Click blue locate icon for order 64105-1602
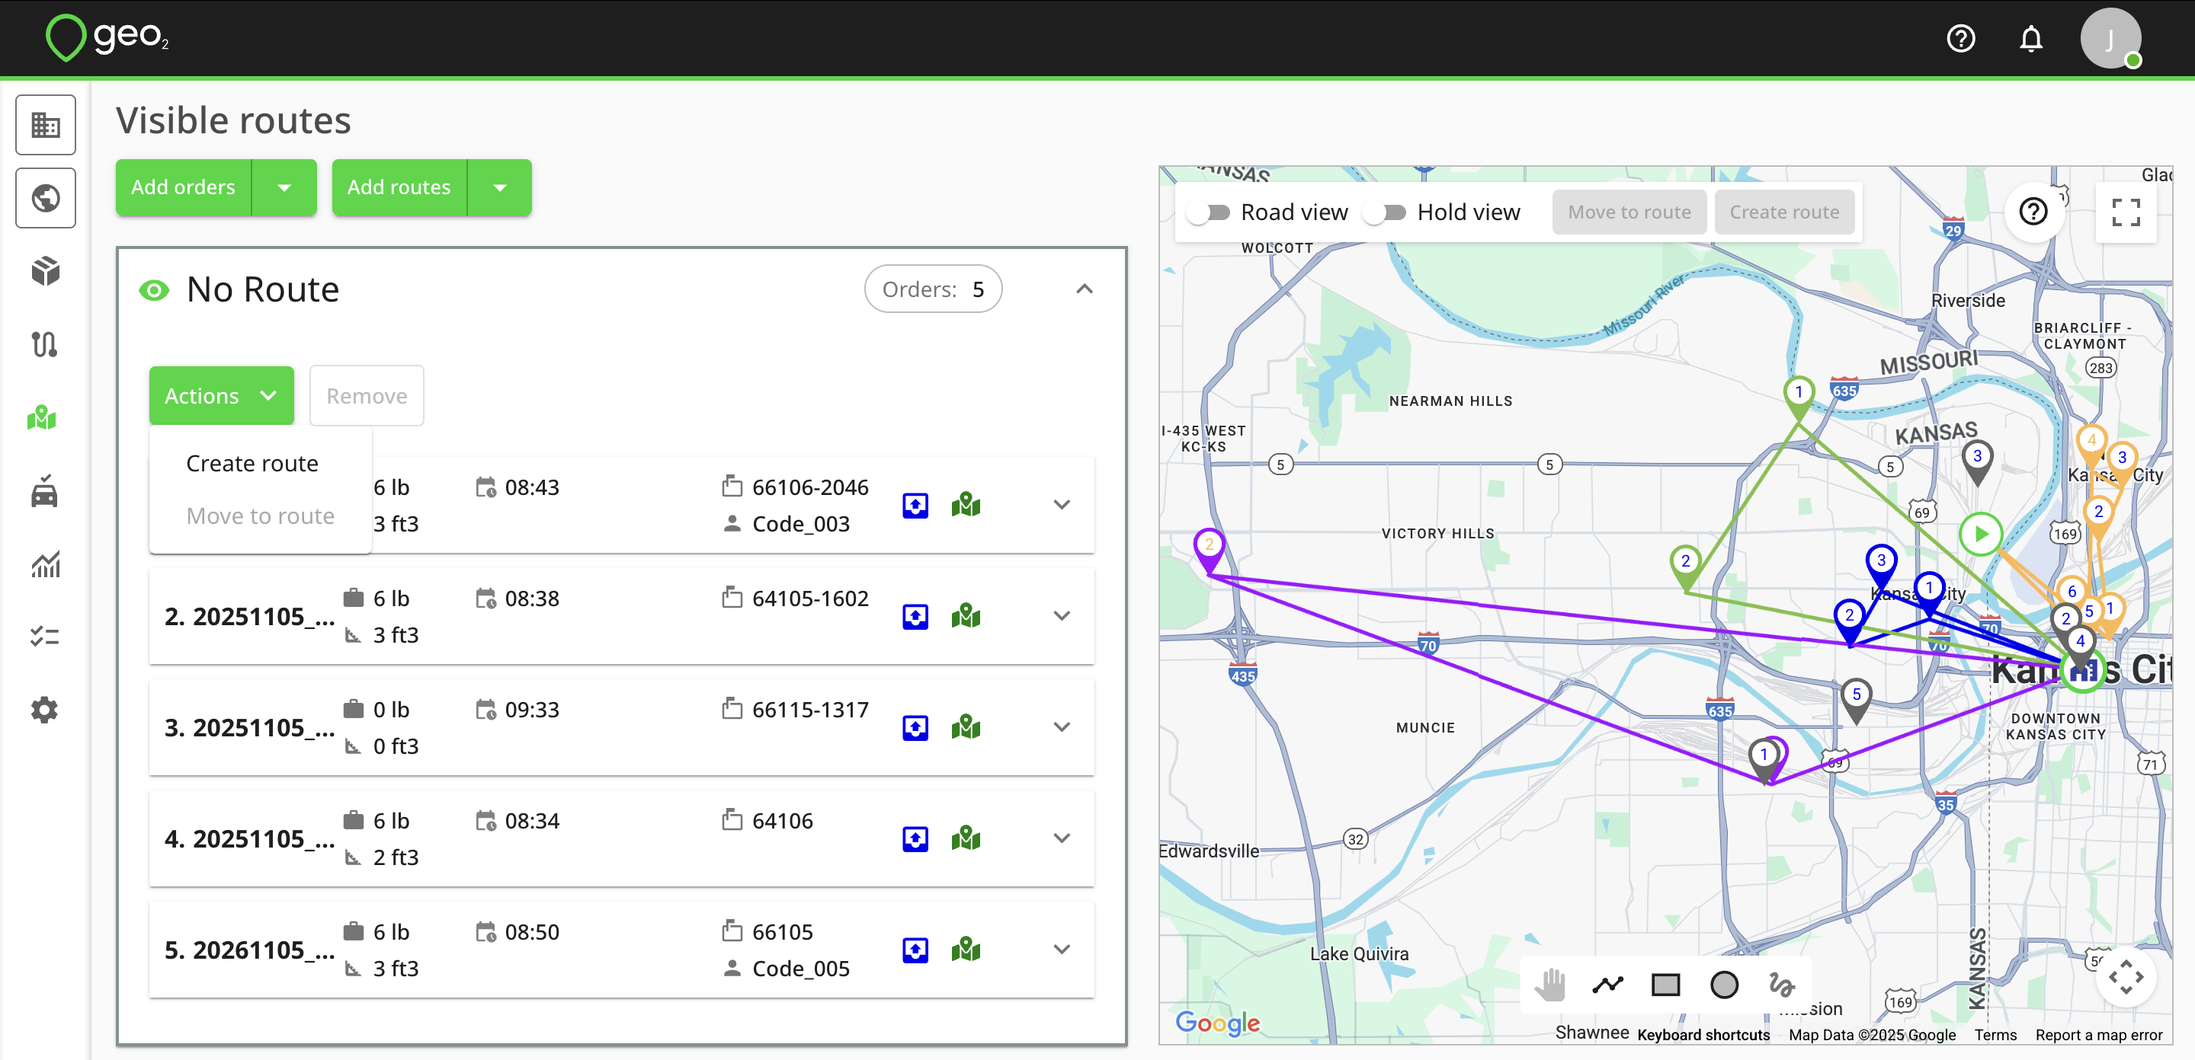The width and height of the screenshot is (2195, 1060). tap(915, 616)
